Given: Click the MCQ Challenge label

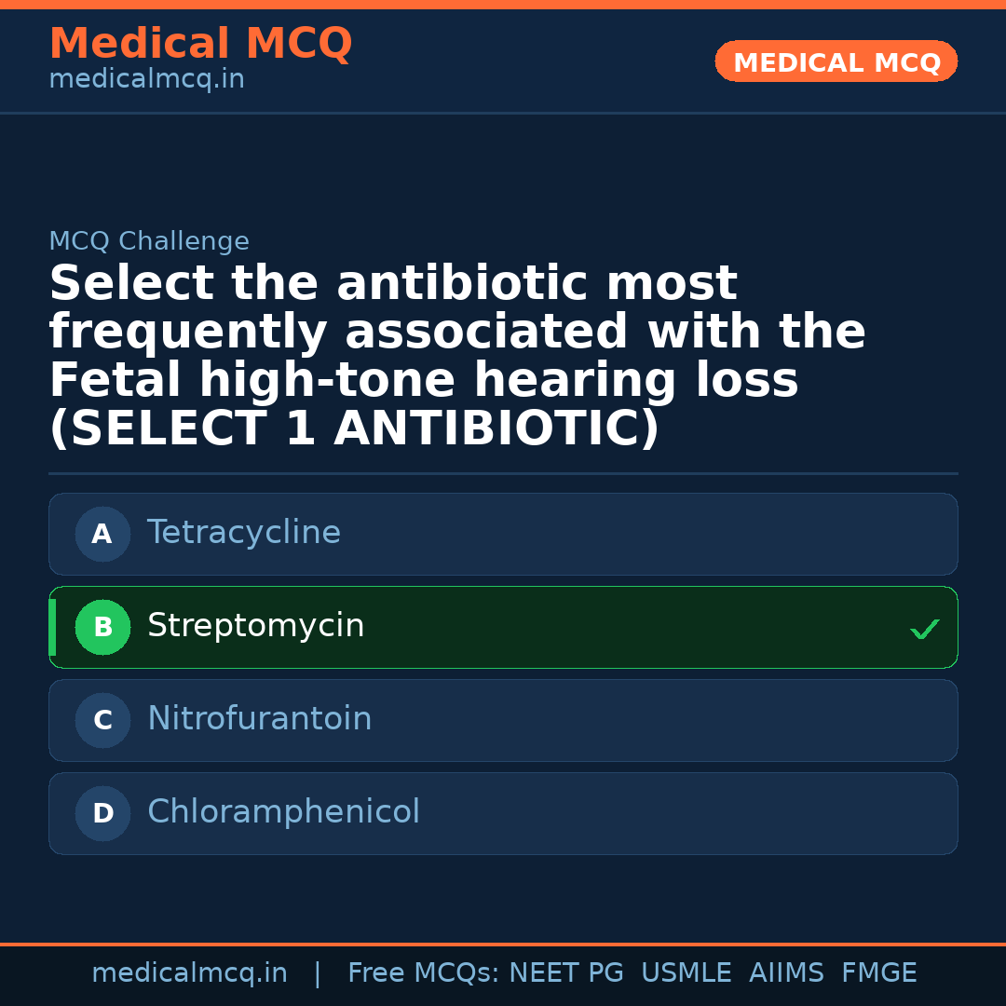Looking at the screenshot, I should [149, 242].
